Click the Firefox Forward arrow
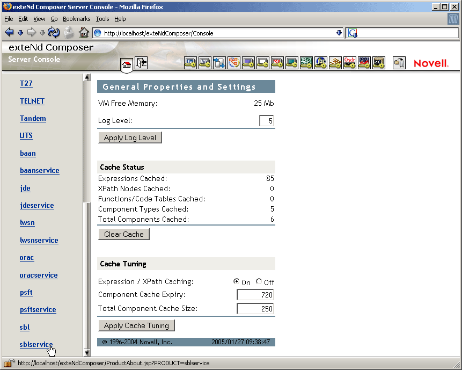 click(x=31, y=32)
